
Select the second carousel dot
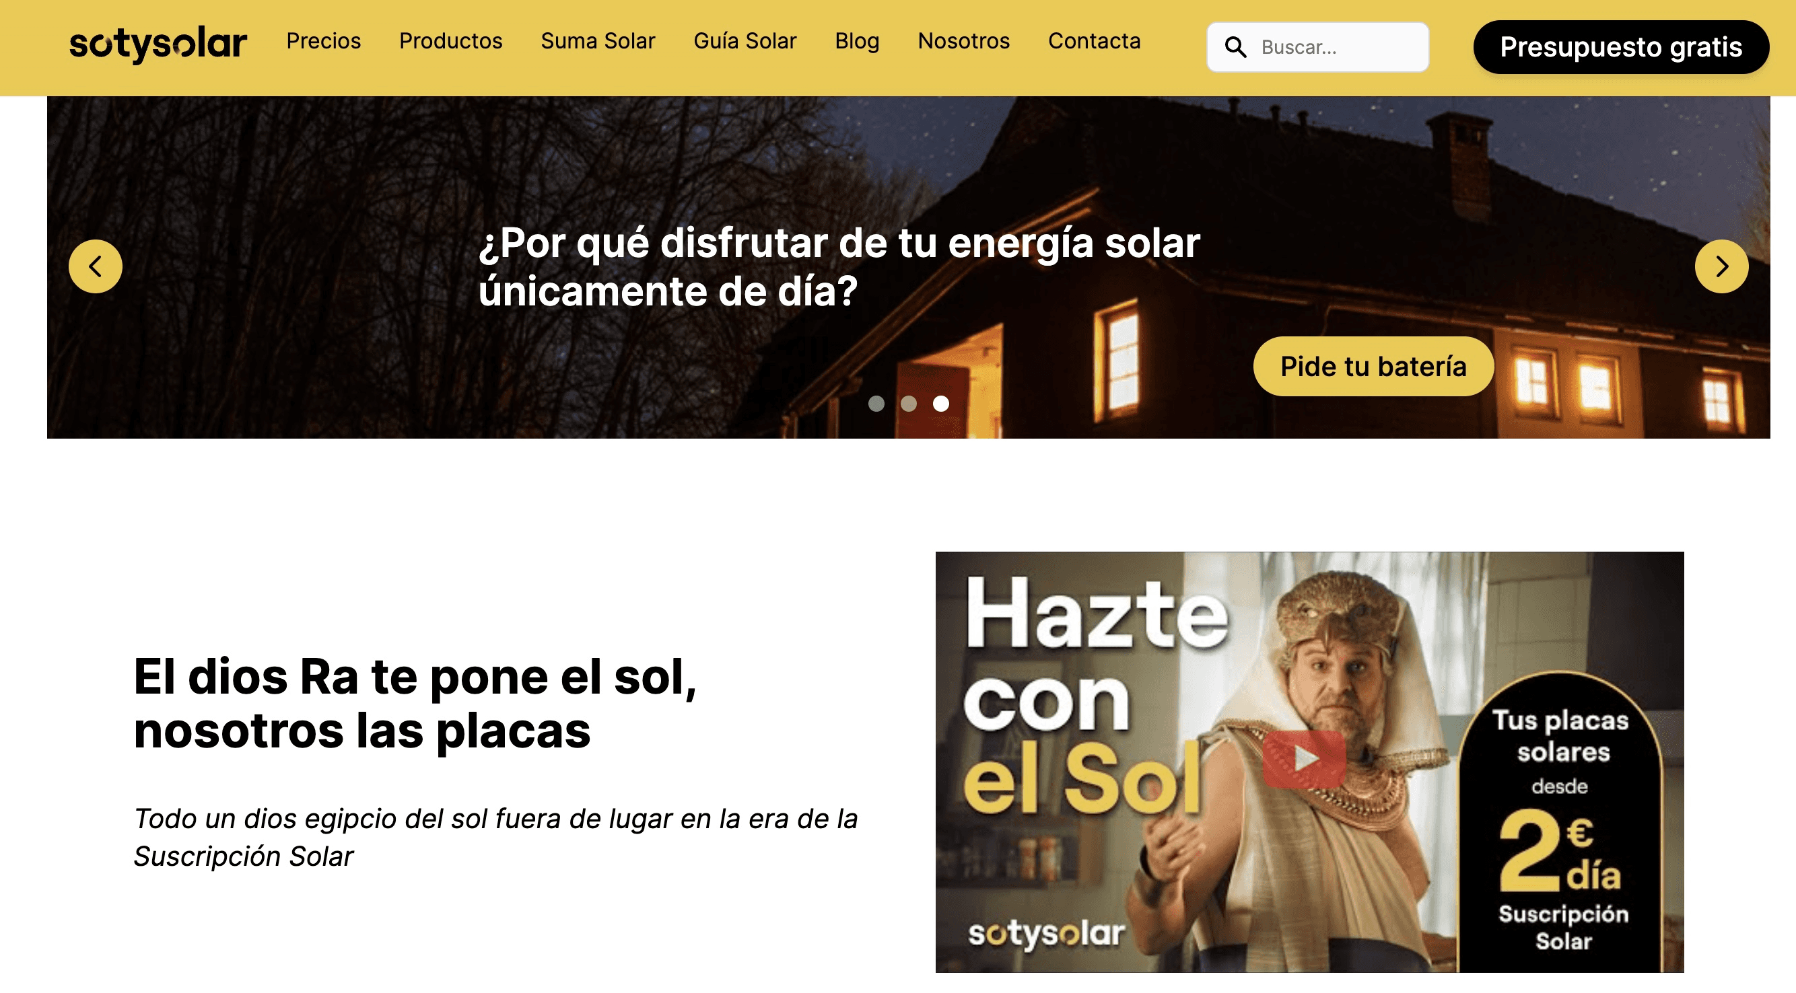(909, 404)
